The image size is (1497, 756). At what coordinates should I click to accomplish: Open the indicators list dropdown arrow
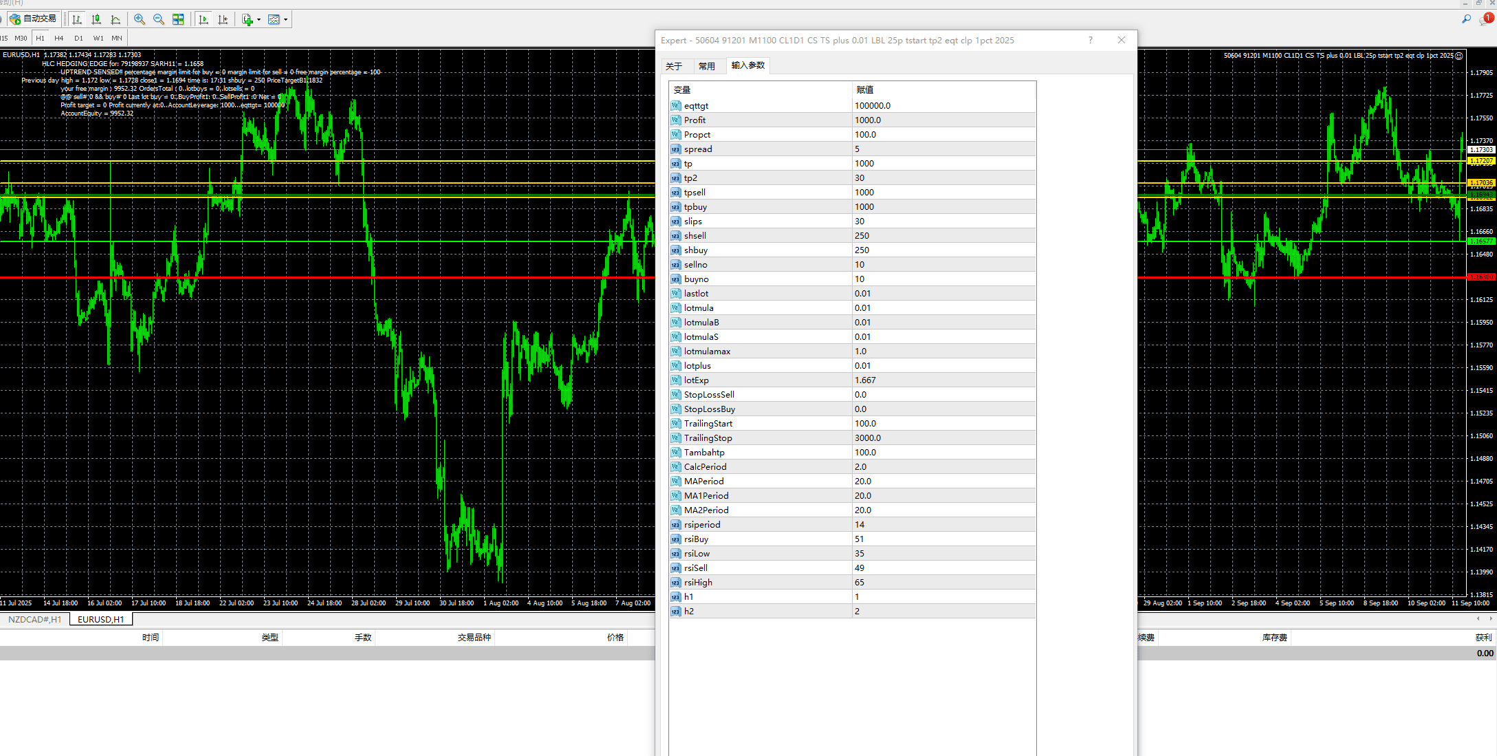259,19
